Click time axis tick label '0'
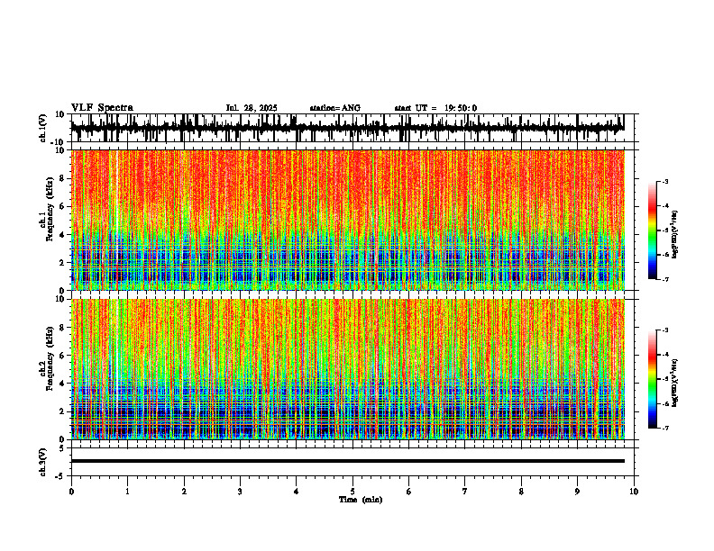The image size is (714, 551). [x=71, y=492]
